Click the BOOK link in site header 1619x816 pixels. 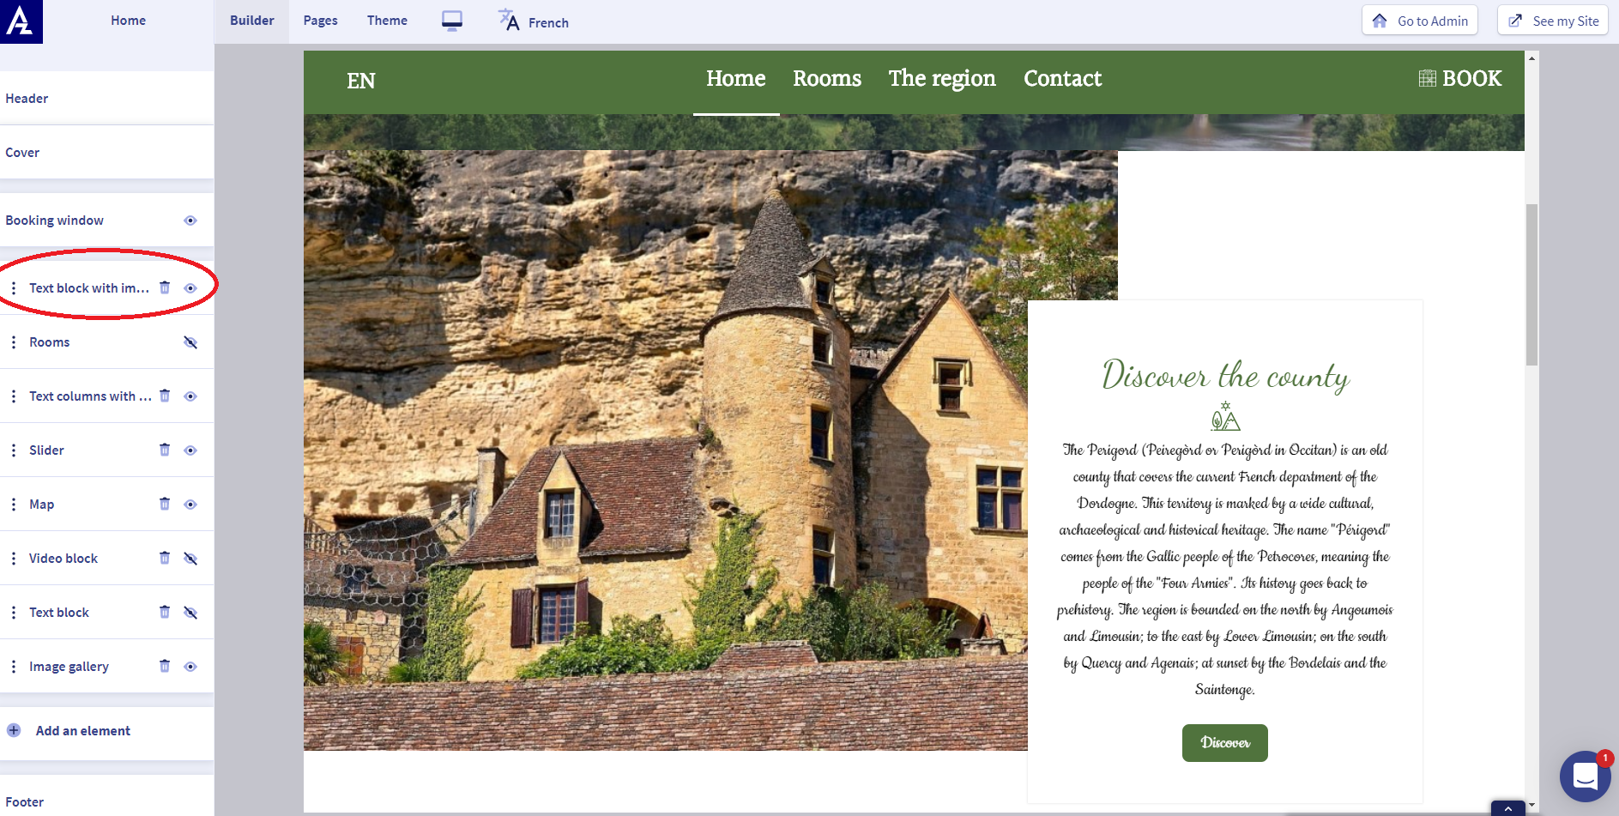coord(1460,78)
